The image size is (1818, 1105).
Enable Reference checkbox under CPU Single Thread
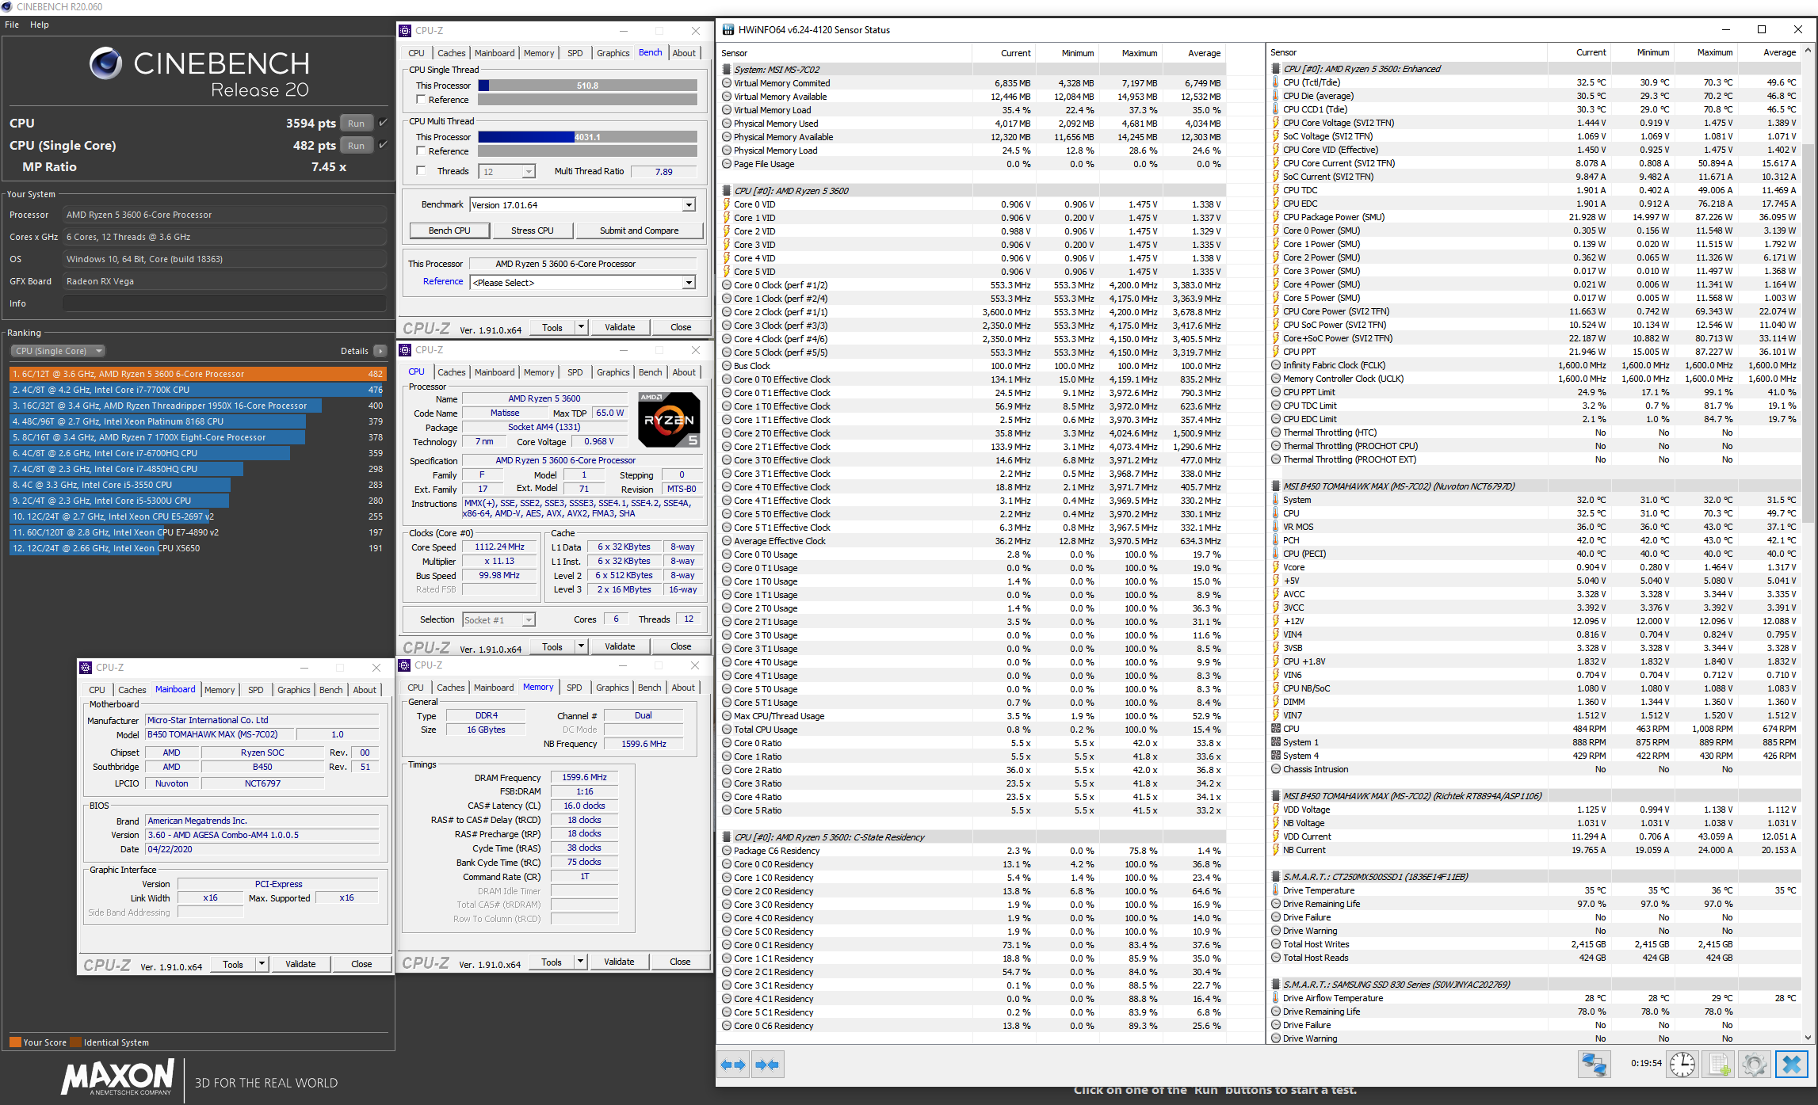pyautogui.click(x=421, y=100)
